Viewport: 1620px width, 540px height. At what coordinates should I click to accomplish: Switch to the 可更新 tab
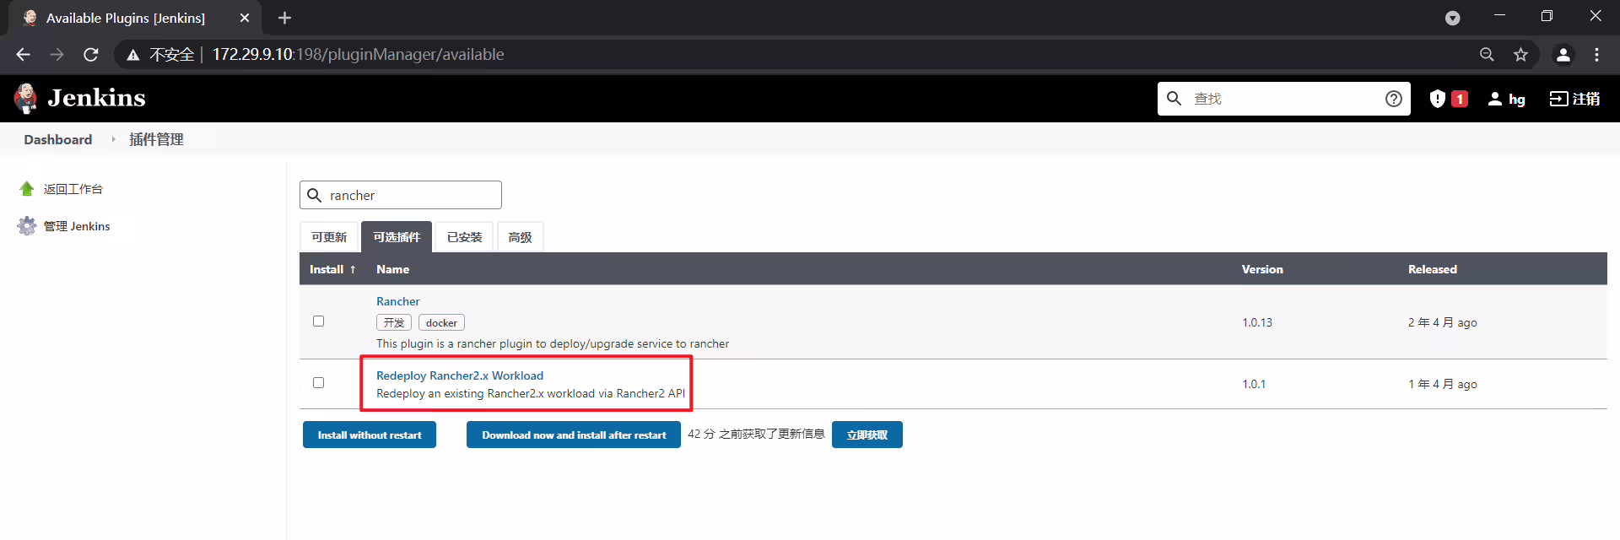click(x=329, y=237)
